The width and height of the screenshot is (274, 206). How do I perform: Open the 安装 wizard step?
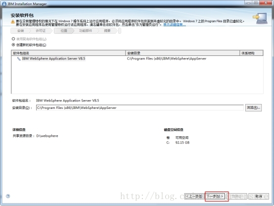[x=20, y=31]
